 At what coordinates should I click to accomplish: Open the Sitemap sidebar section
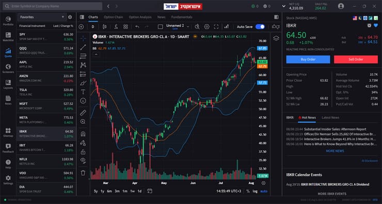pos(8,132)
